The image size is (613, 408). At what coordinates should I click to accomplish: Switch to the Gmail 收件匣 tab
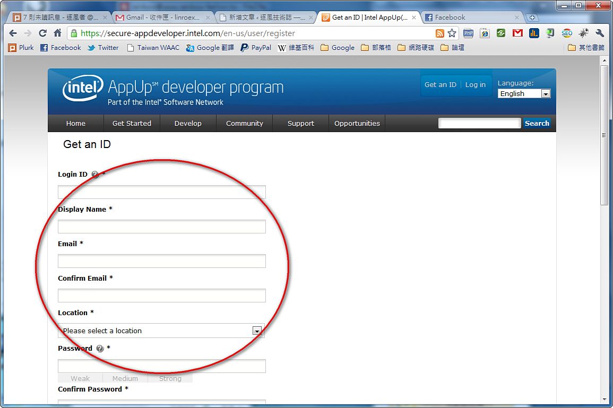point(163,18)
